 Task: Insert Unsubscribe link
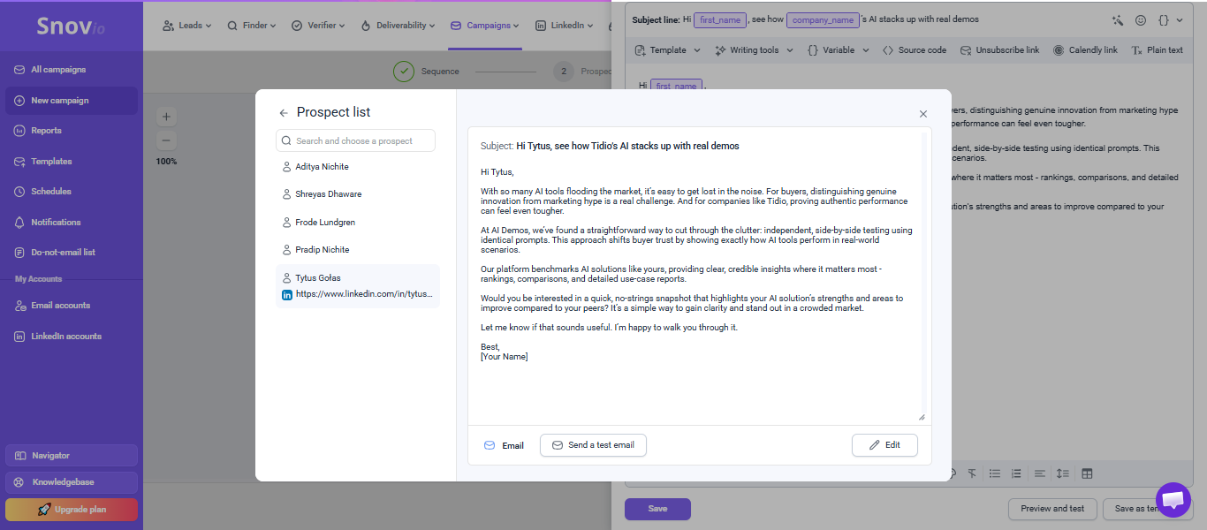coord(999,50)
